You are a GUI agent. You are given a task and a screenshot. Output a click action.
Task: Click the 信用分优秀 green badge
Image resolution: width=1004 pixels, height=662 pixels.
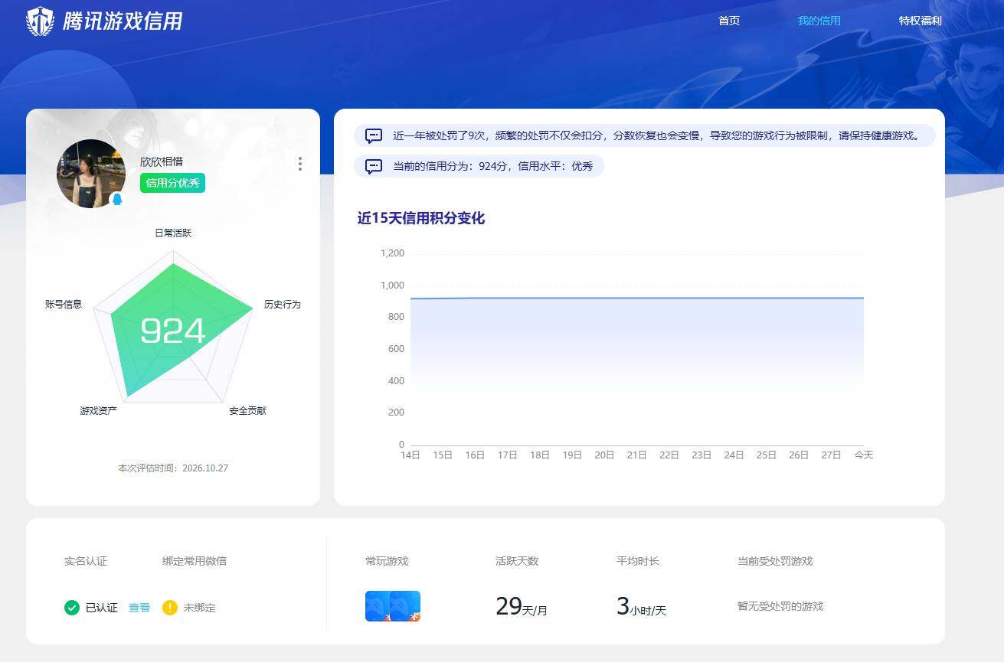point(172,183)
